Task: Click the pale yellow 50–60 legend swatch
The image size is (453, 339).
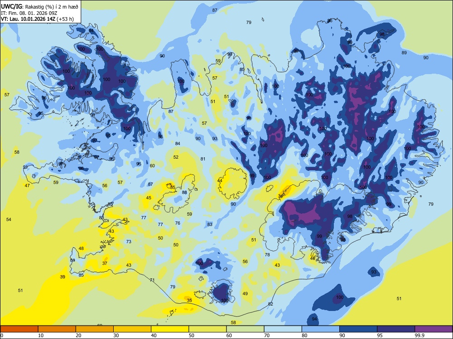Action: pyautogui.click(x=207, y=329)
